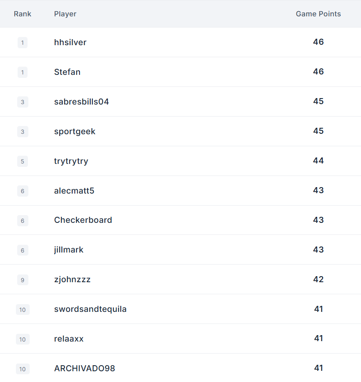Click on sportgeek player name

click(x=74, y=132)
